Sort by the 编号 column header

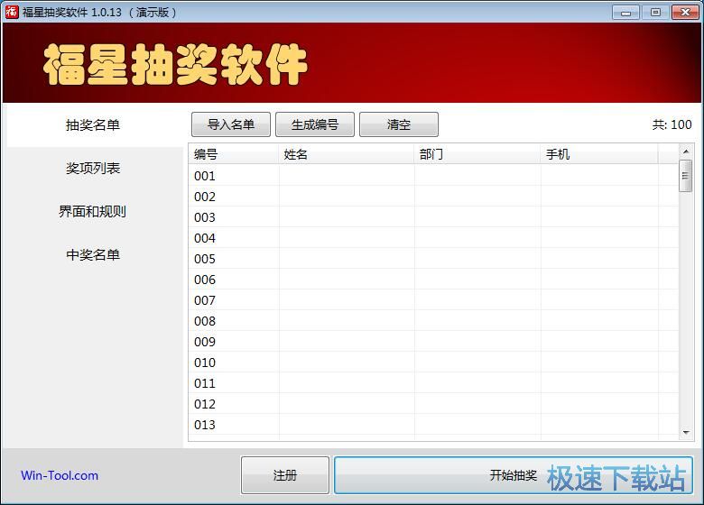click(234, 154)
